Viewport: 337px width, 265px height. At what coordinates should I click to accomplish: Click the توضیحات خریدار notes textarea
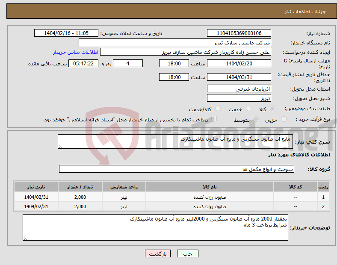(x=155, y=227)
